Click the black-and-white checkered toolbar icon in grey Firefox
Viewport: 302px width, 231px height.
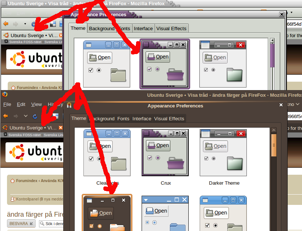pyautogui.click(x=53, y=24)
